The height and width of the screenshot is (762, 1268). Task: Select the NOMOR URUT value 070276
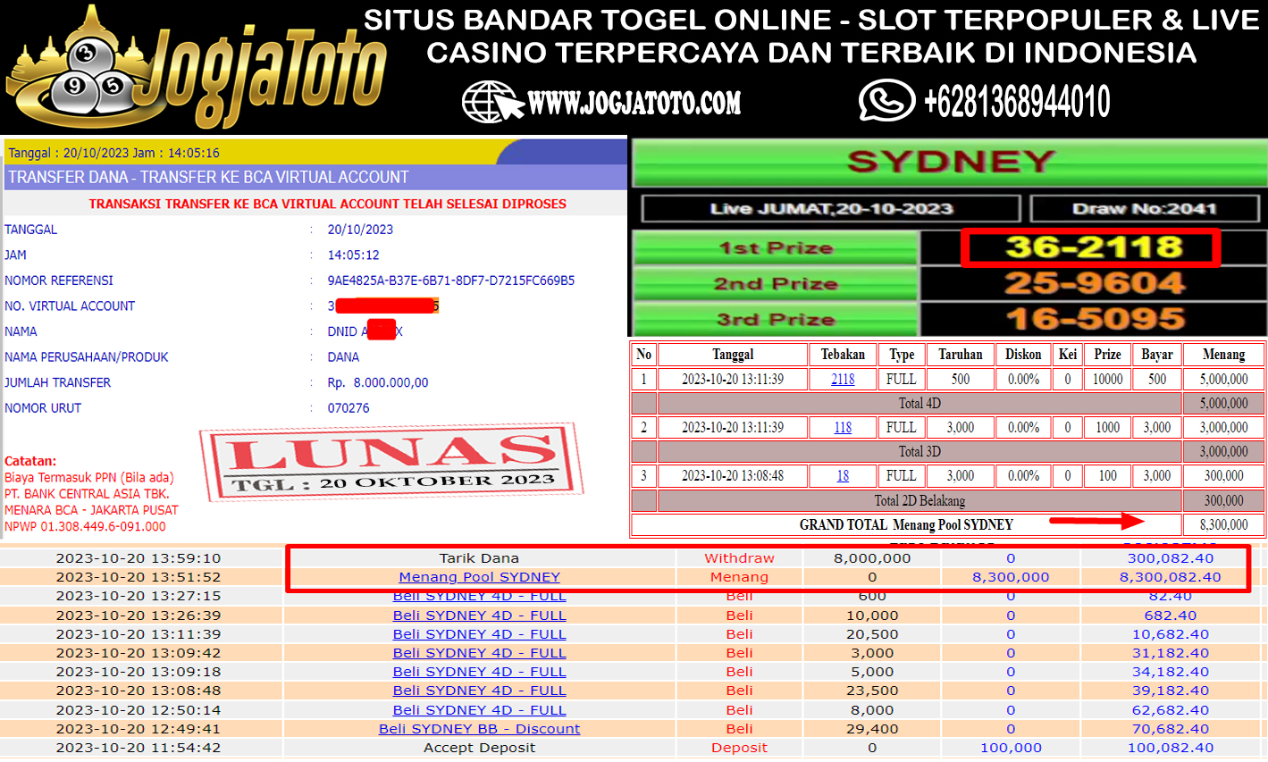[x=348, y=408]
